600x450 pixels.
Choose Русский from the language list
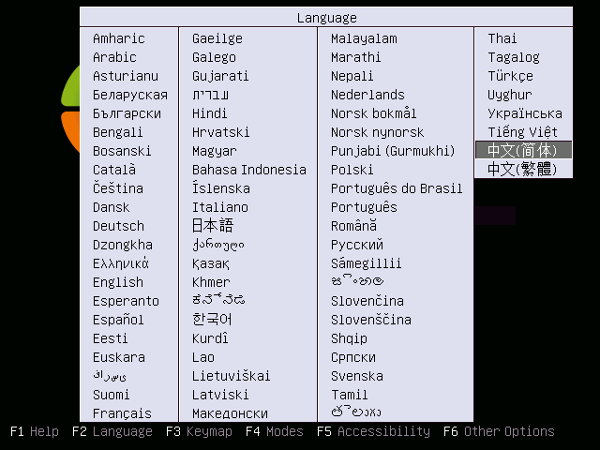pos(357,245)
